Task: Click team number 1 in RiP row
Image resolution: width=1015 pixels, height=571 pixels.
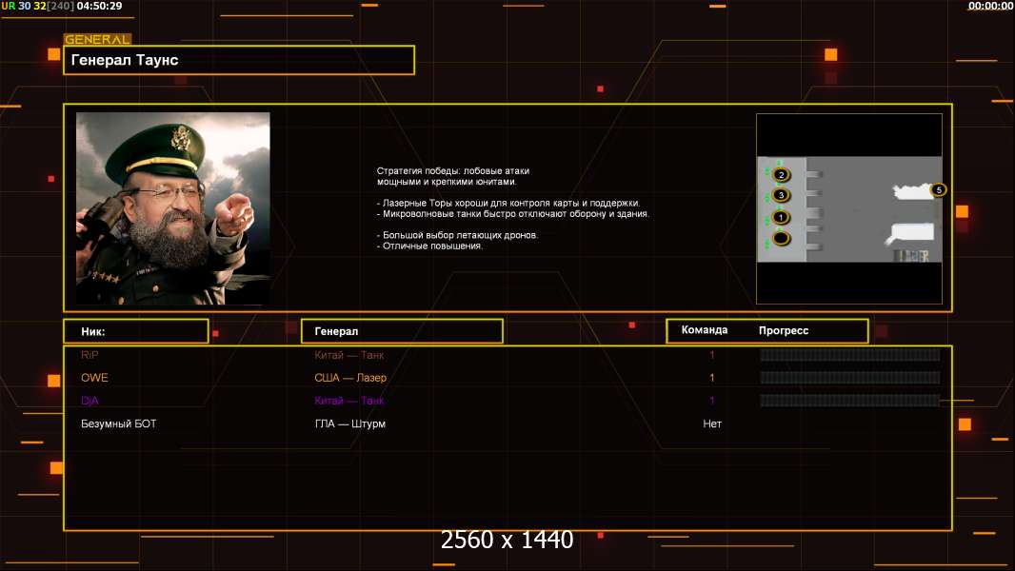Action: [711, 355]
